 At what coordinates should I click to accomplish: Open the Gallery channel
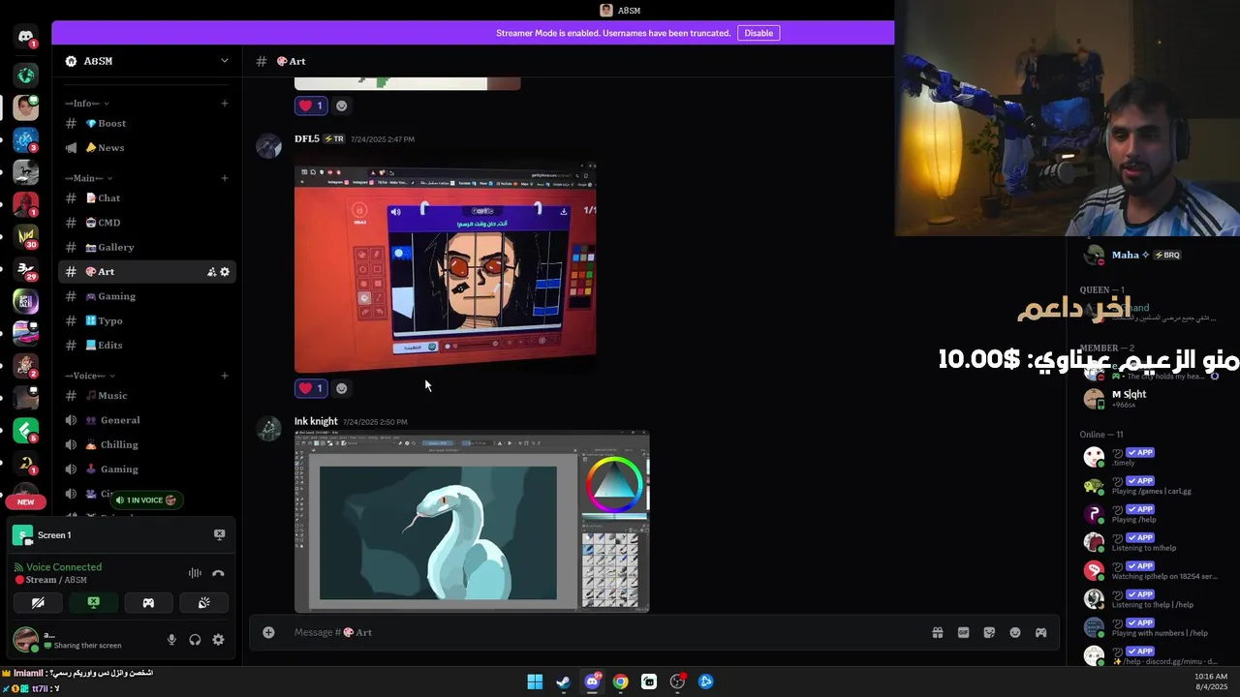point(147,248)
